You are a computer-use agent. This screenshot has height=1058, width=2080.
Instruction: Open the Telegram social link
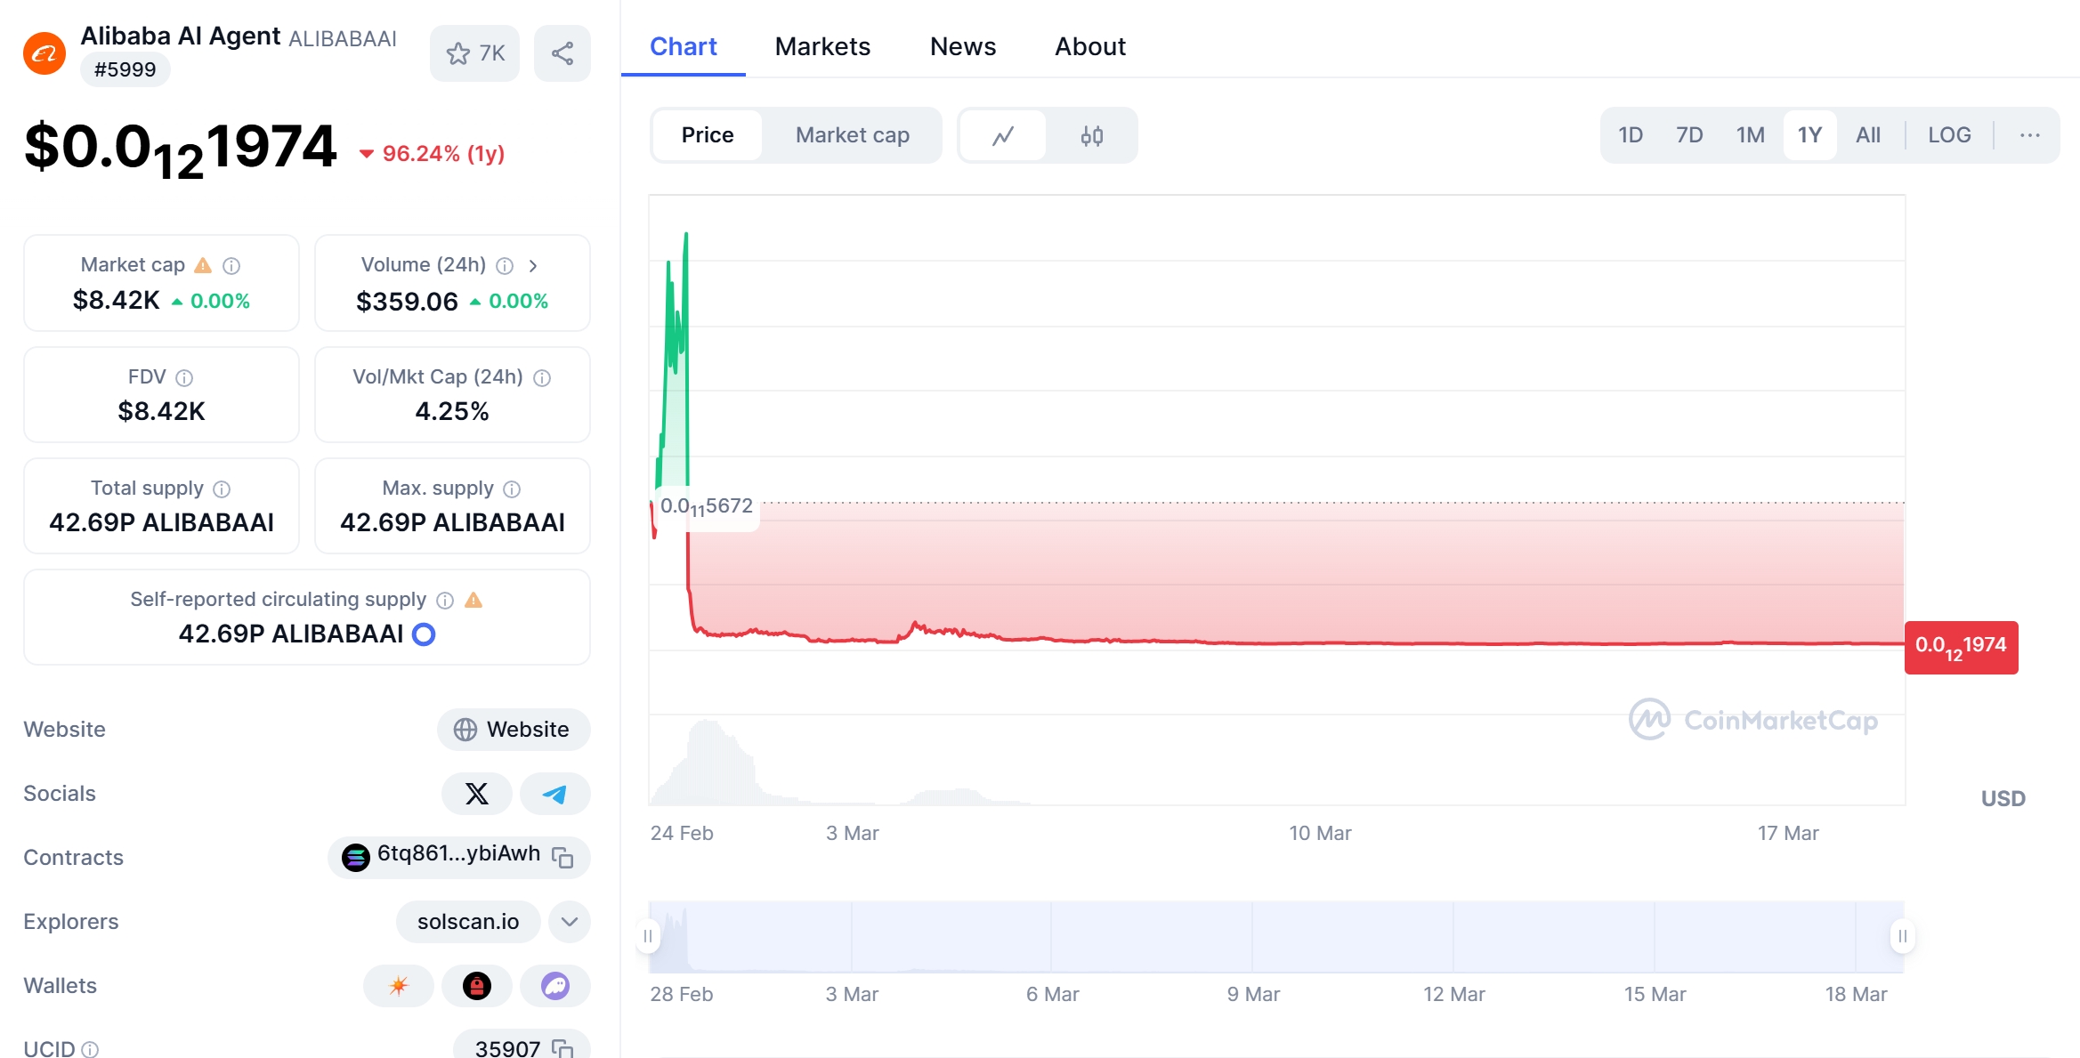(x=555, y=794)
